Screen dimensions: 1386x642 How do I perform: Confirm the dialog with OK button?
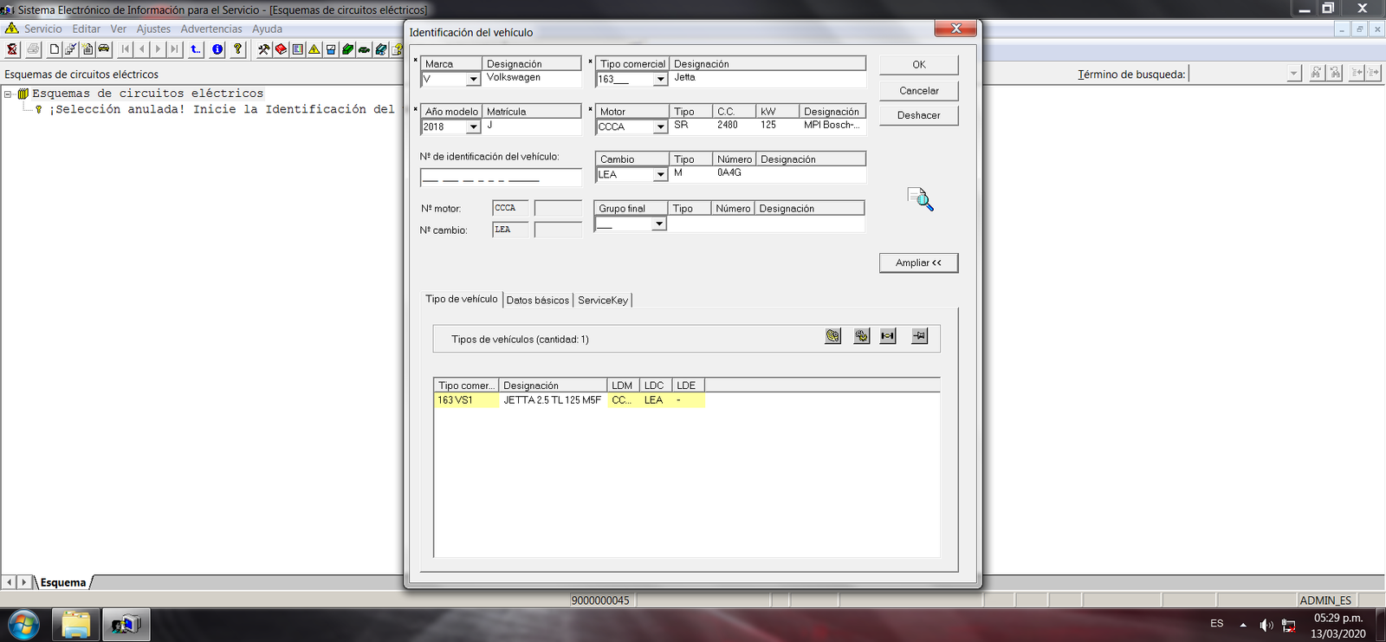(919, 65)
